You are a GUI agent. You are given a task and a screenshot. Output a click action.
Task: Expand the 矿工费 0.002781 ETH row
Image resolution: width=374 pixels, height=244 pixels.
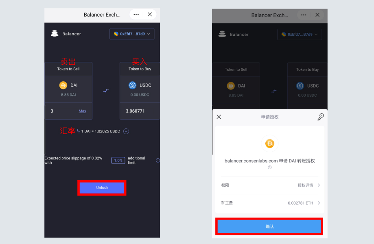(x=270, y=203)
